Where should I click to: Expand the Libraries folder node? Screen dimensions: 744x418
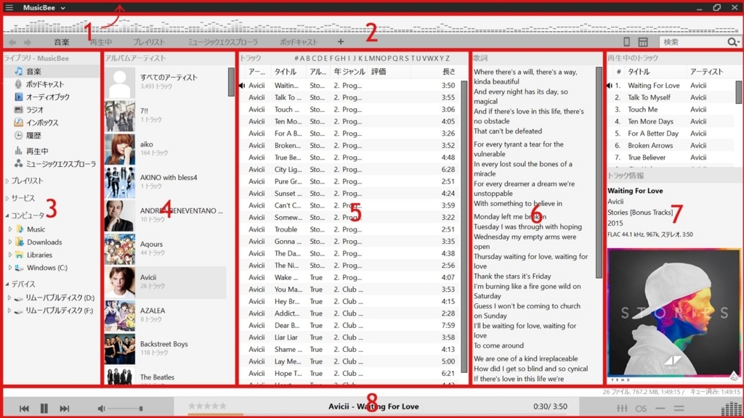(x=10, y=255)
